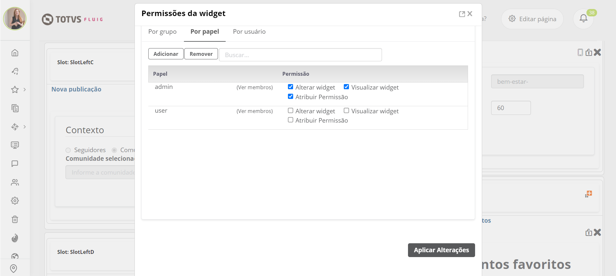Expand the favorites star submenu chevron
This screenshot has width=616, height=276.
click(25, 90)
